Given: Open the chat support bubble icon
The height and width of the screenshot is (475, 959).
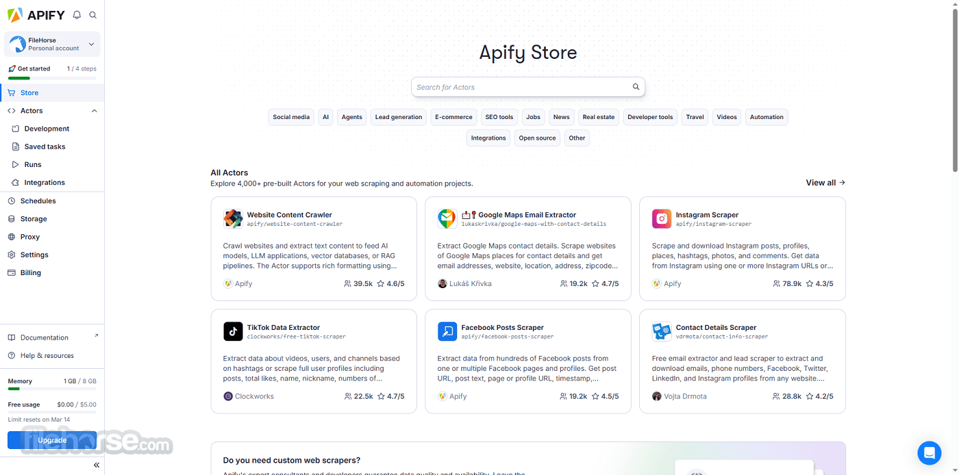Looking at the screenshot, I should pyautogui.click(x=930, y=453).
